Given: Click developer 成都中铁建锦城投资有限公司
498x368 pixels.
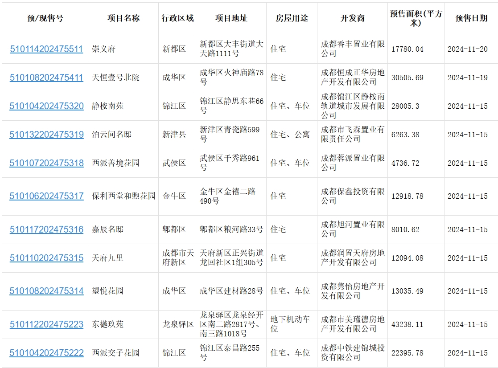Looking at the screenshot, I should click(353, 353).
